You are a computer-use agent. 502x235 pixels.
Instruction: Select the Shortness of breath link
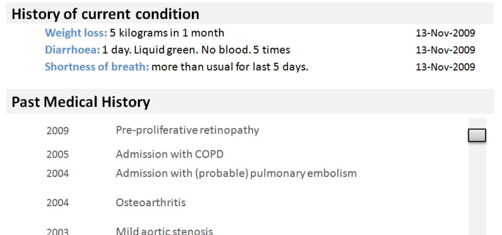pos(96,67)
